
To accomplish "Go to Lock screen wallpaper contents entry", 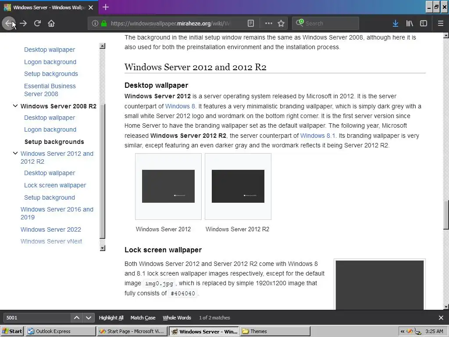I will (x=55, y=185).
